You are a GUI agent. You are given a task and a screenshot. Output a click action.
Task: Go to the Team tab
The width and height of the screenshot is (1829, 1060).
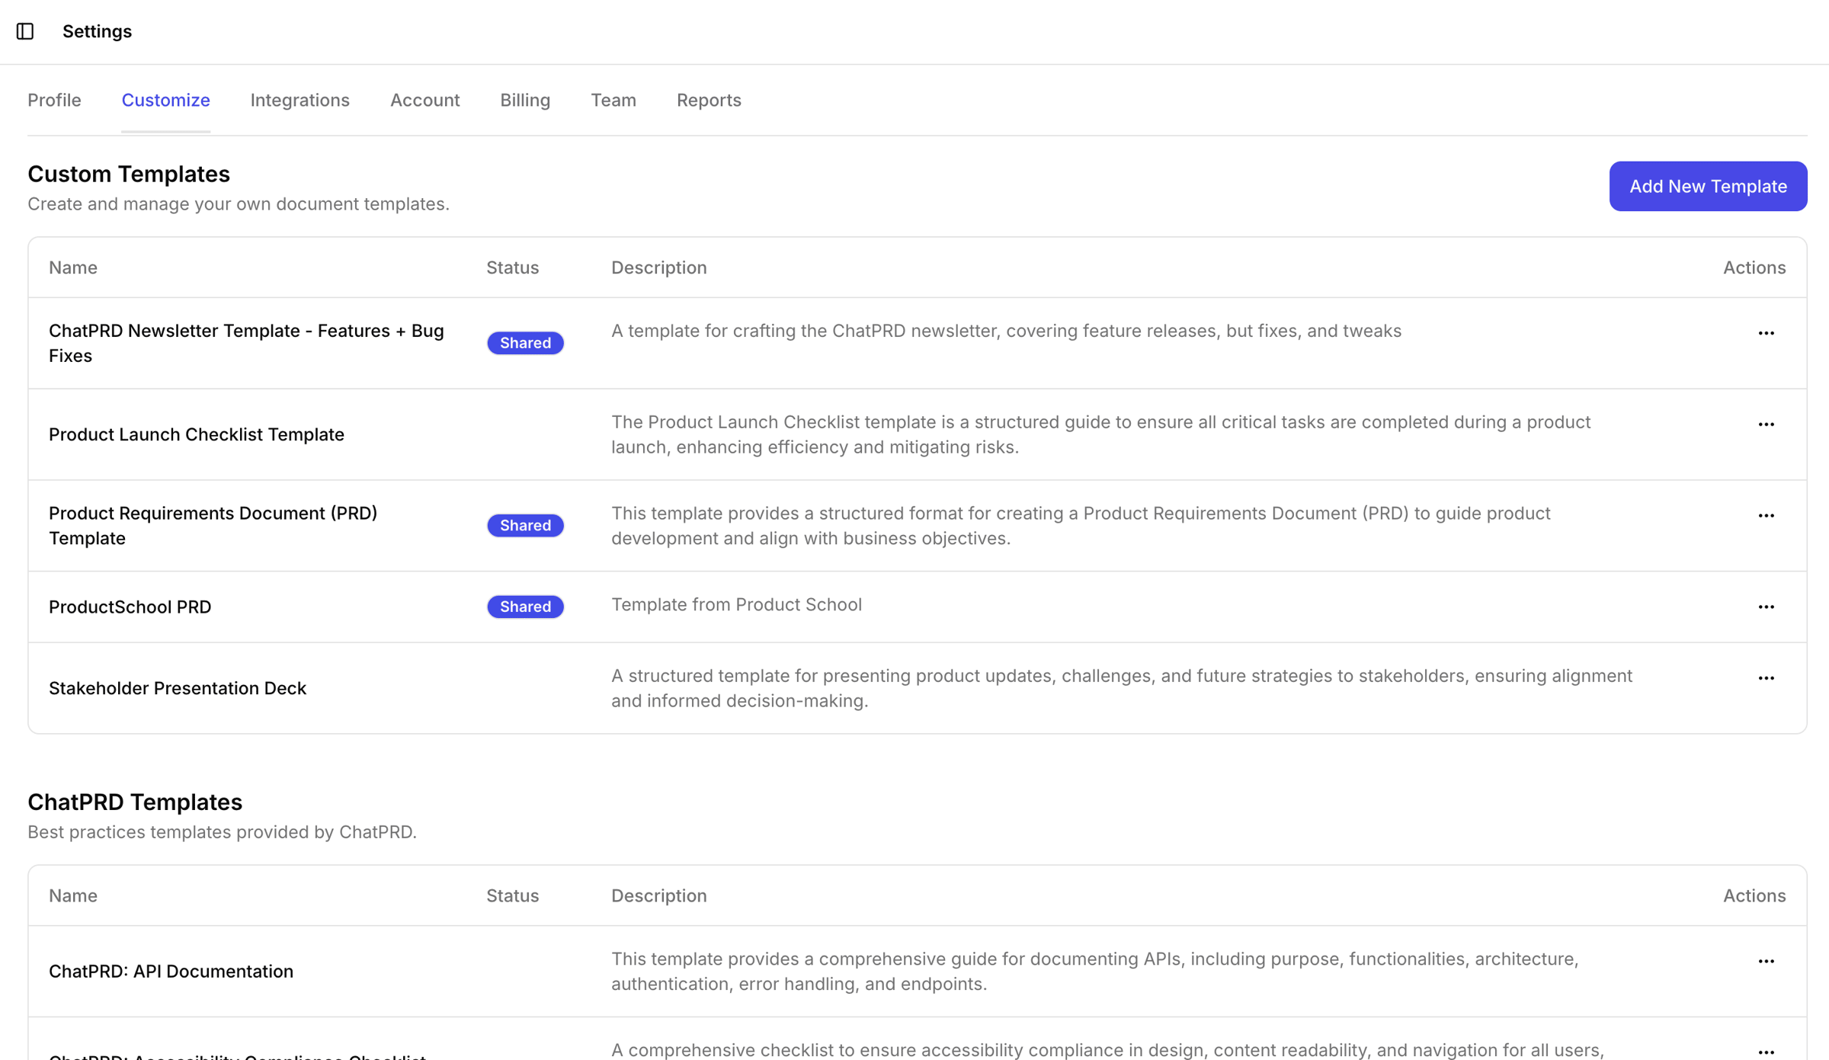(x=613, y=100)
